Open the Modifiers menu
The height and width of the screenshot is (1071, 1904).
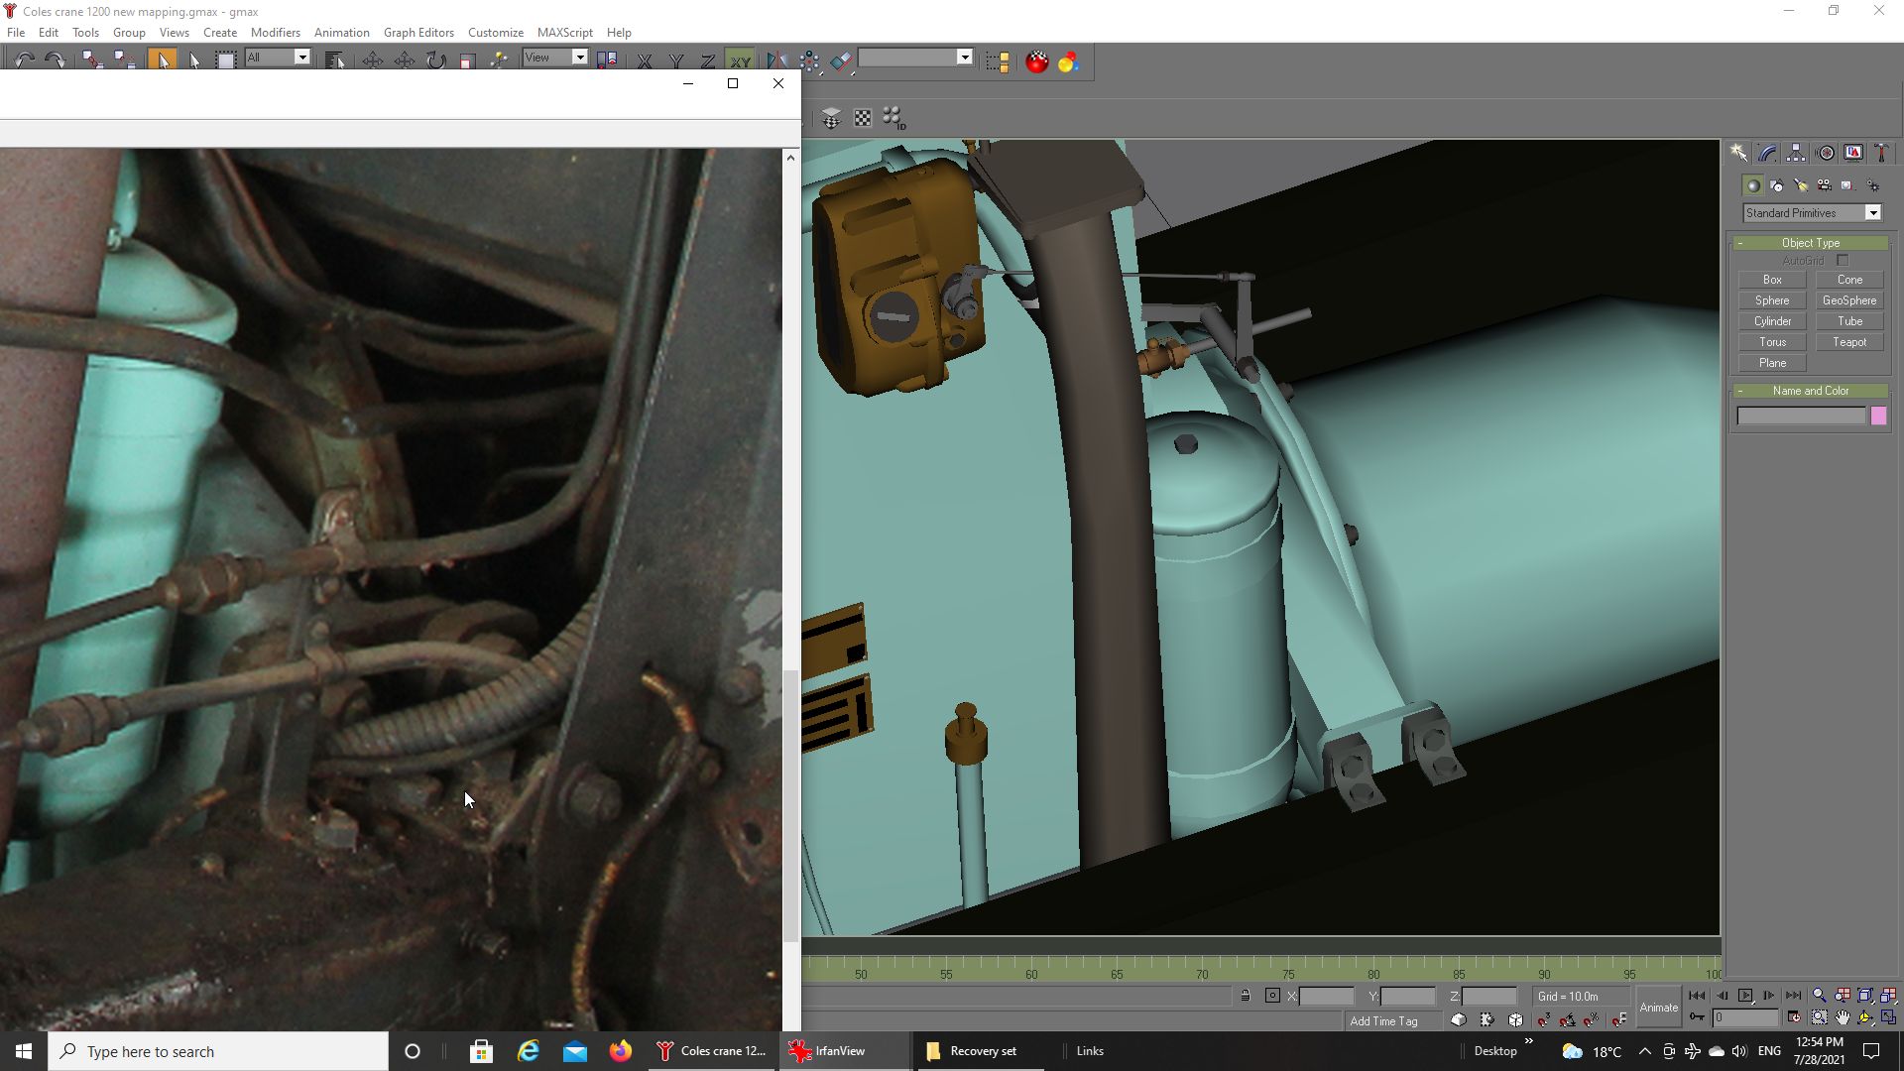point(275,32)
